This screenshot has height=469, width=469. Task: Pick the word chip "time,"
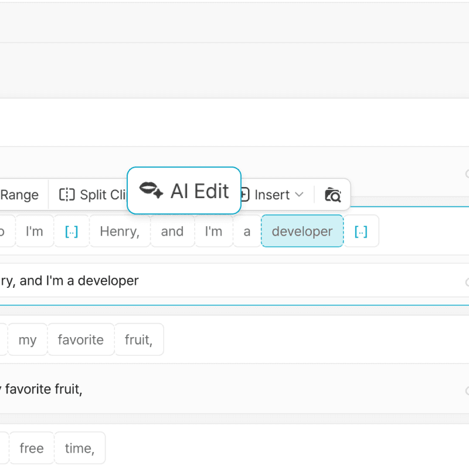tap(79, 448)
